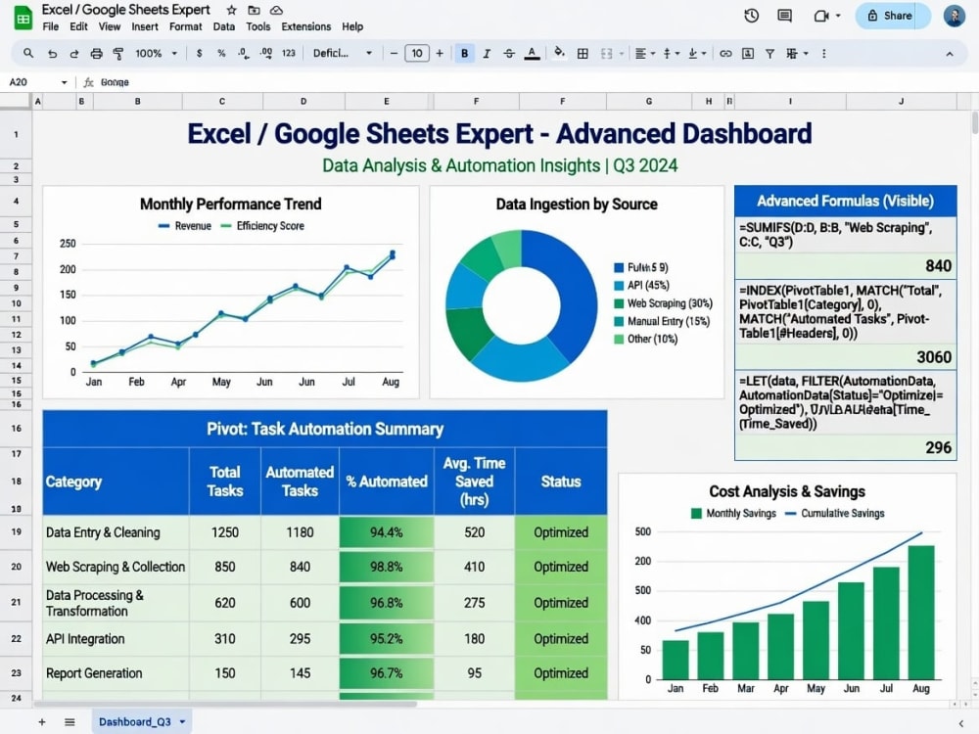Open the Edit menu
The height and width of the screenshot is (734, 979).
(78, 26)
